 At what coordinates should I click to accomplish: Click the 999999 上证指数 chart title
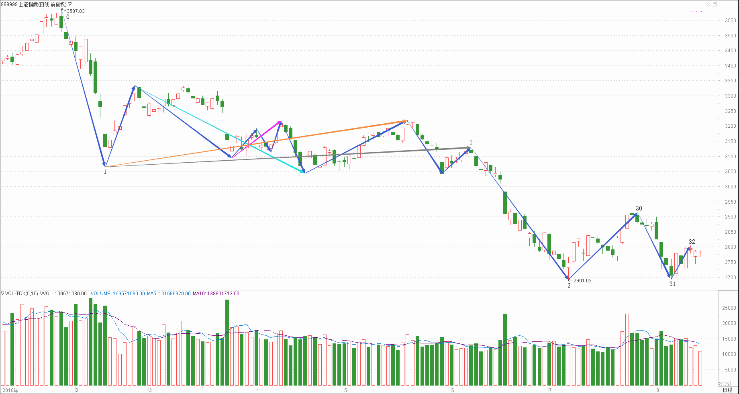pyautogui.click(x=34, y=4)
